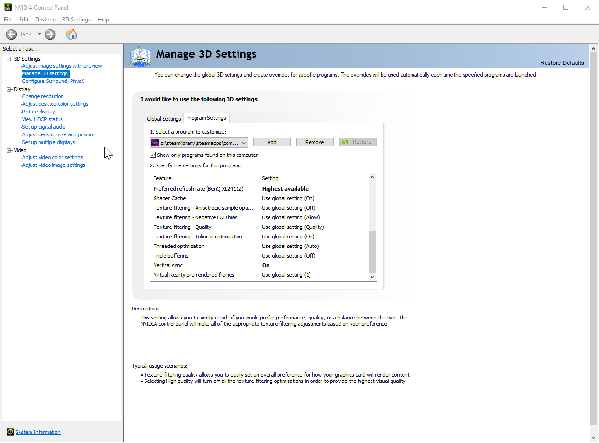Click the Restore Defaults link
Viewport: 599px width, 443px height.
(x=562, y=63)
